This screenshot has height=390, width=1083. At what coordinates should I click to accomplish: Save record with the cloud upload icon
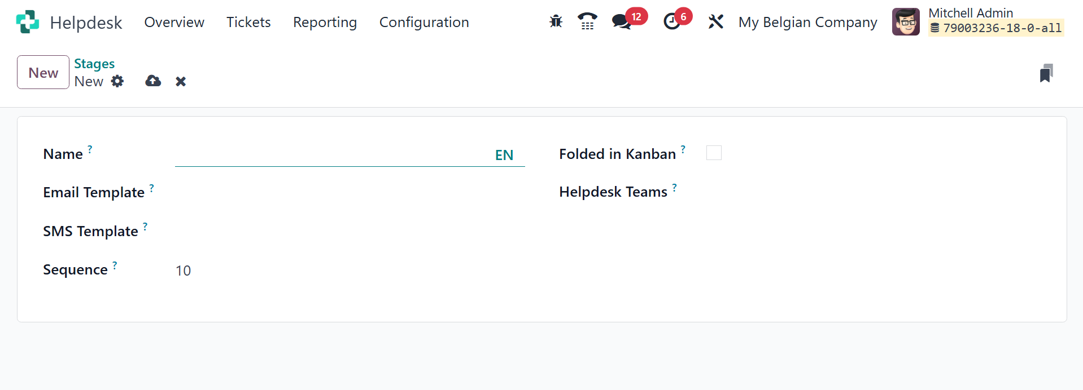[153, 81]
